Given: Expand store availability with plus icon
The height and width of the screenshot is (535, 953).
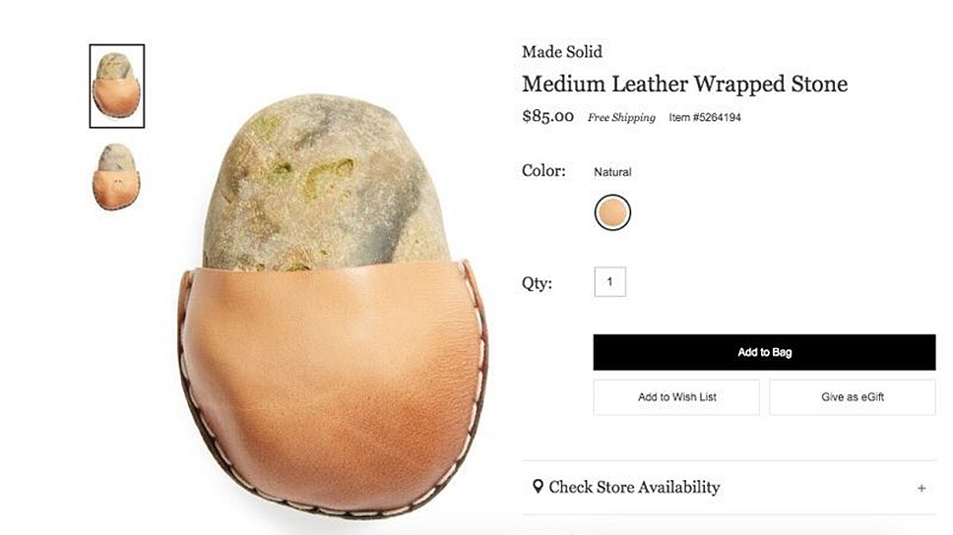Looking at the screenshot, I should pos(921,488).
